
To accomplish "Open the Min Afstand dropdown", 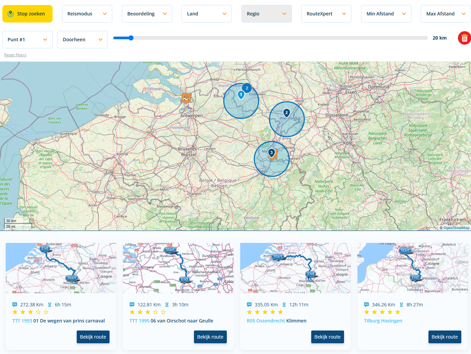I will (x=386, y=14).
